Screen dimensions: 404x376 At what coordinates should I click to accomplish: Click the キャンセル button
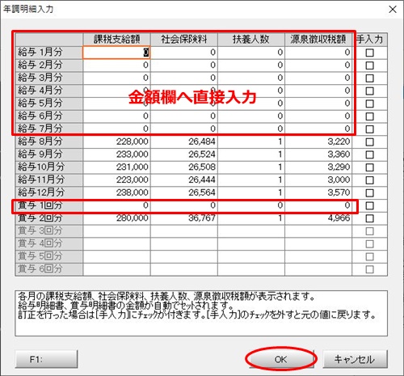coord(355,359)
